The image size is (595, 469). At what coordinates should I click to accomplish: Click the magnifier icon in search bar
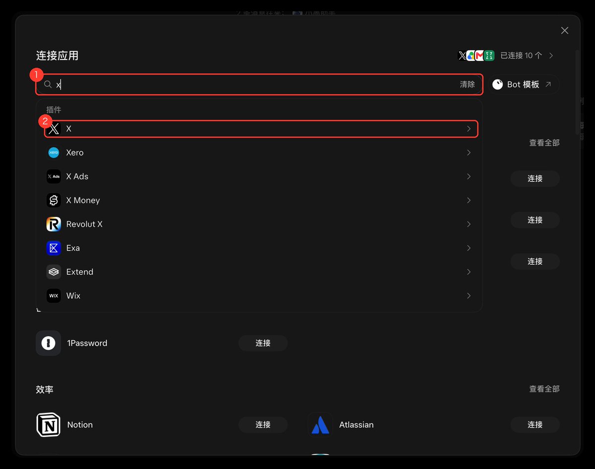pyautogui.click(x=48, y=85)
